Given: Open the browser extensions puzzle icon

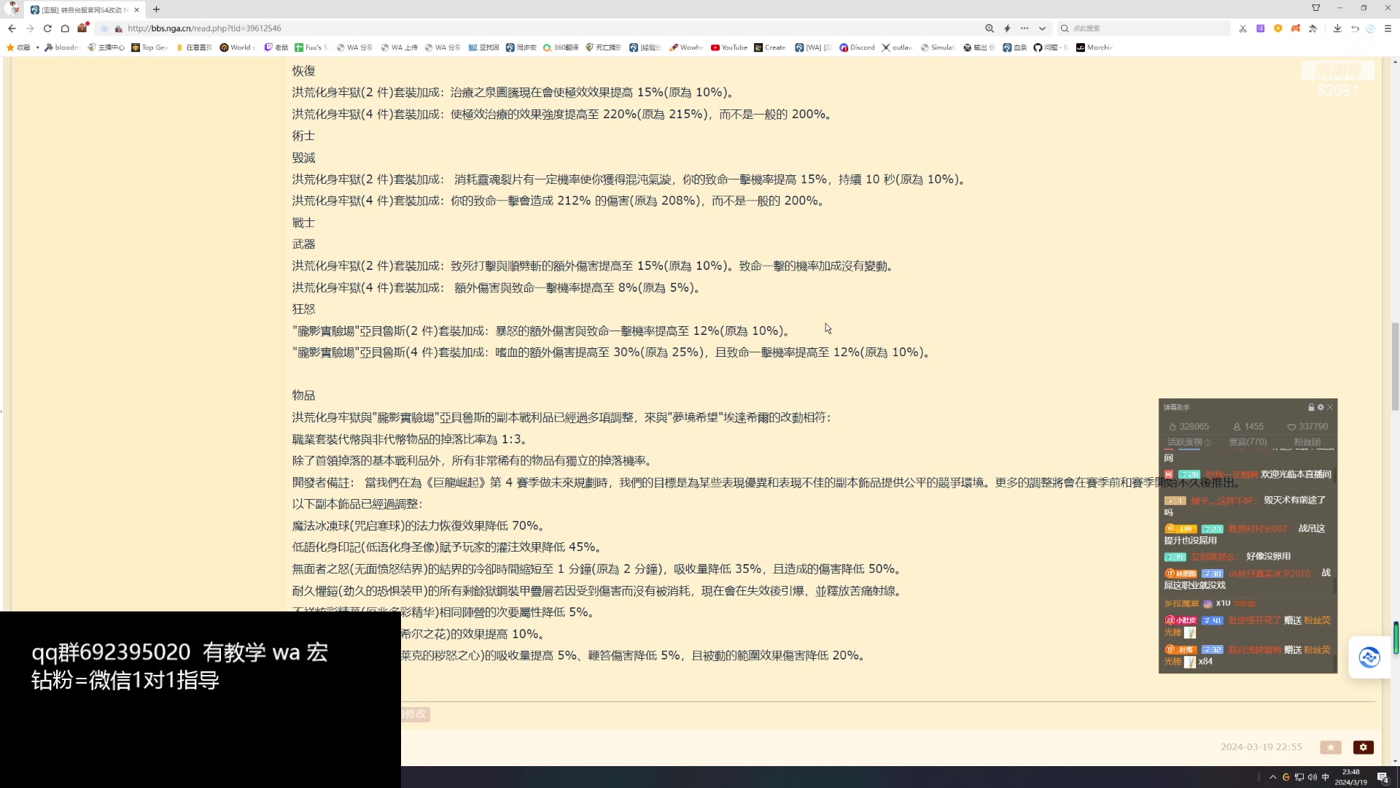Looking at the screenshot, I should coord(1313,28).
